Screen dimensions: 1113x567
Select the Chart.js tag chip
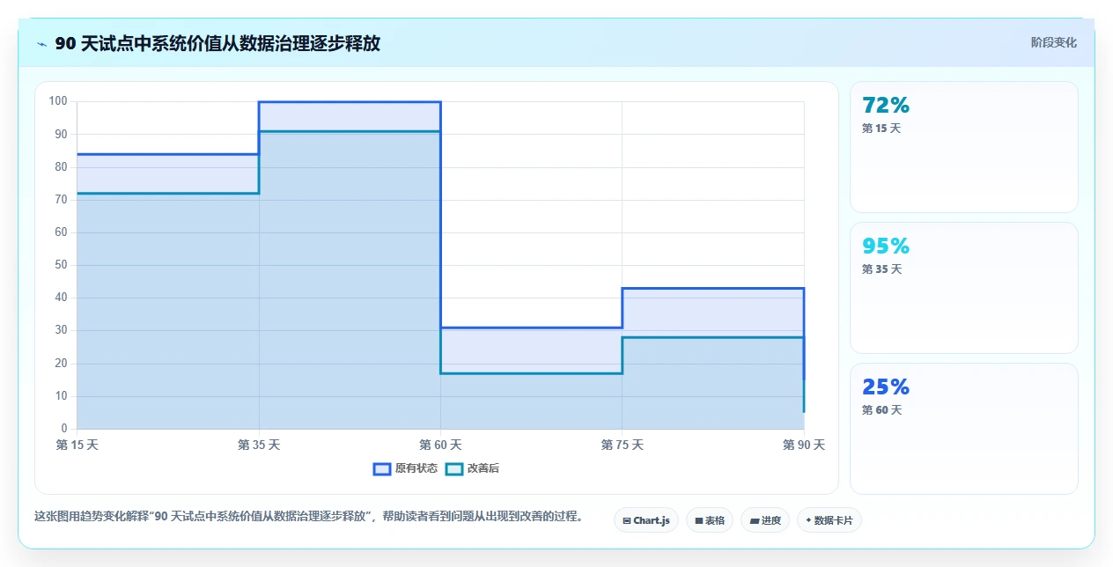tap(645, 520)
